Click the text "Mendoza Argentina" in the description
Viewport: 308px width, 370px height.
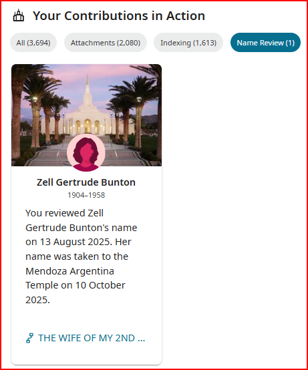[69, 271]
